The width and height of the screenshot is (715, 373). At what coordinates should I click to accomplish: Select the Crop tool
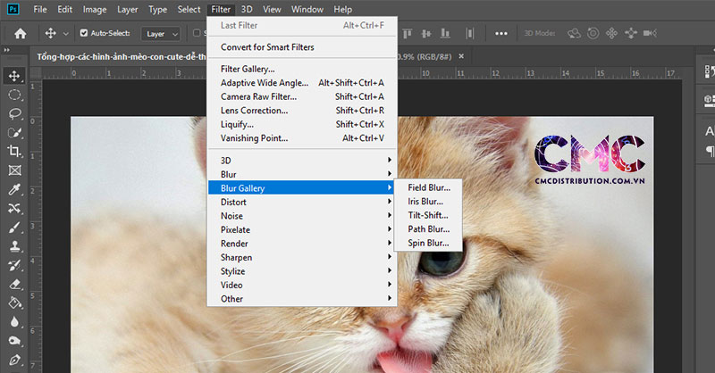click(x=14, y=151)
